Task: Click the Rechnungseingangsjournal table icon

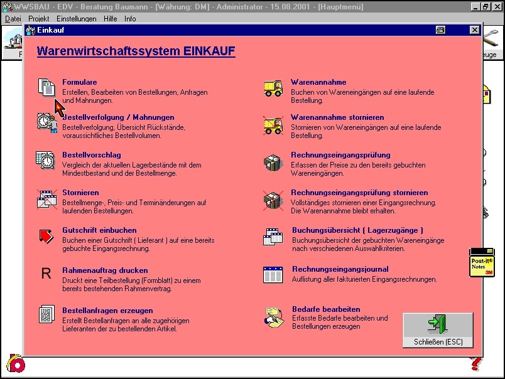Action: 273,275
